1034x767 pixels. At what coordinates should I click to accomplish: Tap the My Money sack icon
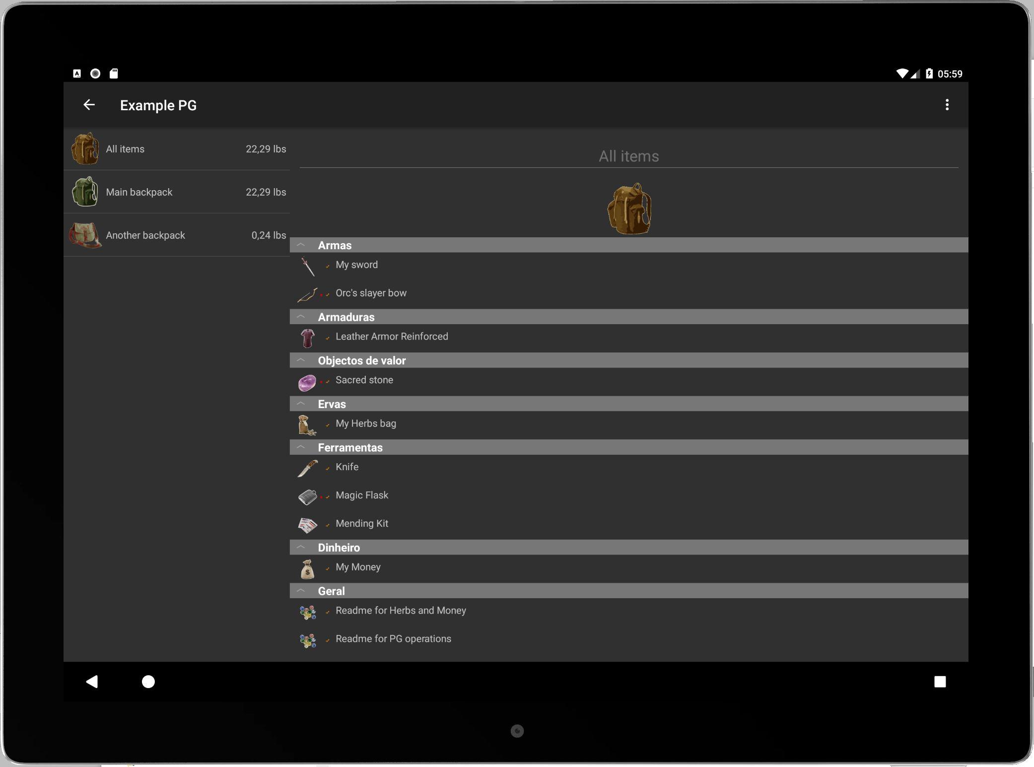(307, 569)
